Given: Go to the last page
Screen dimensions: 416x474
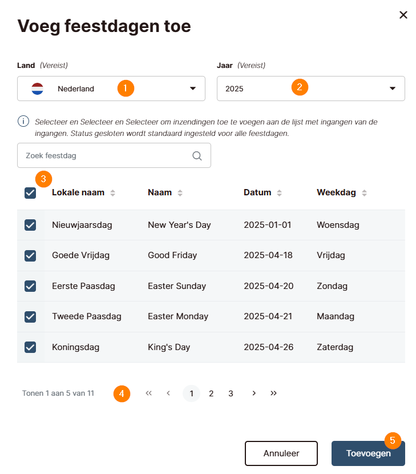Looking at the screenshot, I should click(274, 393).
